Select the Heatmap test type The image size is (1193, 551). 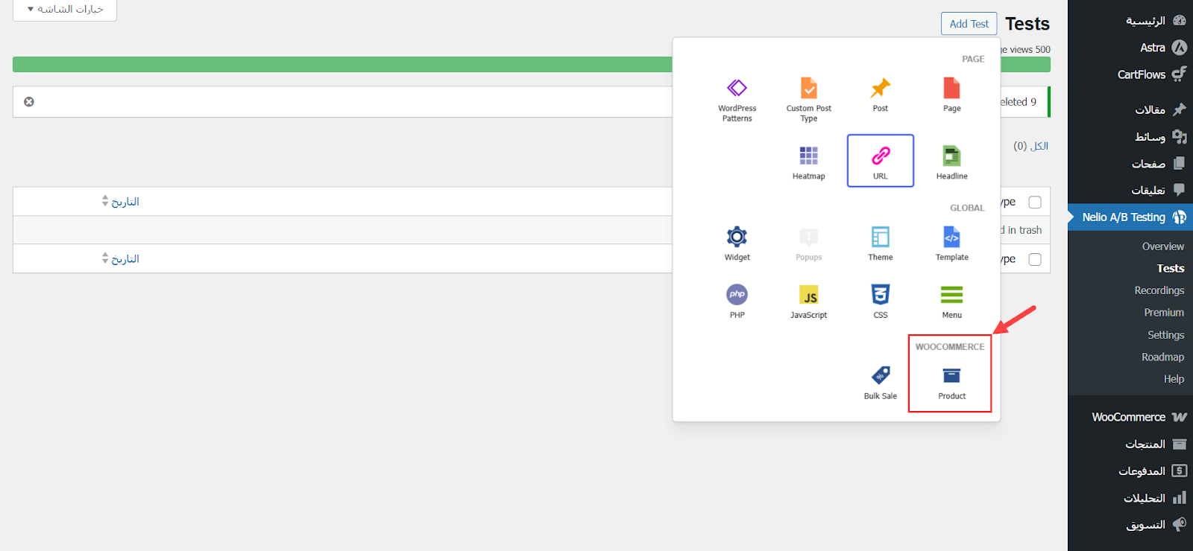(x=808, y=162)
